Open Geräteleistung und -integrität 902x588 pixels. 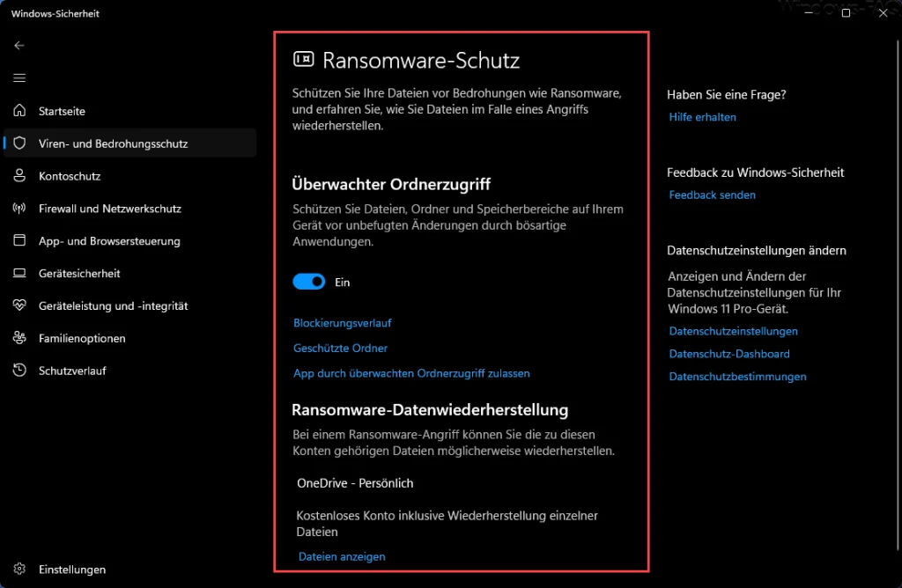(x=114, y=306)
